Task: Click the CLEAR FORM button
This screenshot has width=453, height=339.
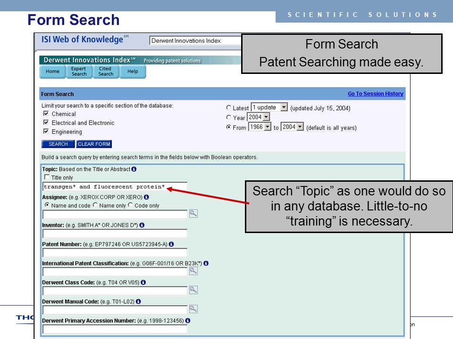Action: click(94, 144)
